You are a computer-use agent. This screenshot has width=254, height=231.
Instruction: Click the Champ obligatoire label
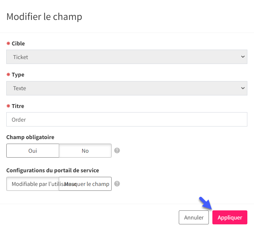(x=30, y=137)
